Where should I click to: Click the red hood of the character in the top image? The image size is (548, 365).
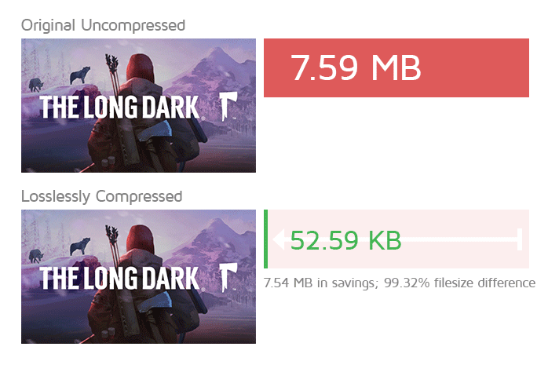coord(140,67)
